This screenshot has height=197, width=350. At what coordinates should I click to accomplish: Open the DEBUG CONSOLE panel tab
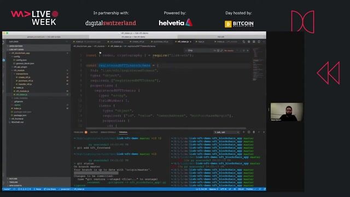[108, 132]
